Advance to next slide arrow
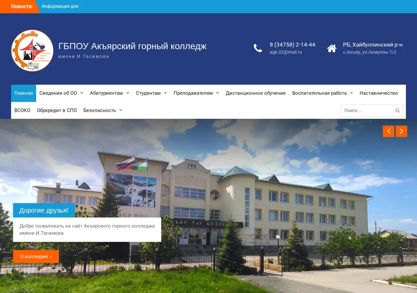Image resolution: width=417 pixels, height=293 pixels. pos(401,131)
